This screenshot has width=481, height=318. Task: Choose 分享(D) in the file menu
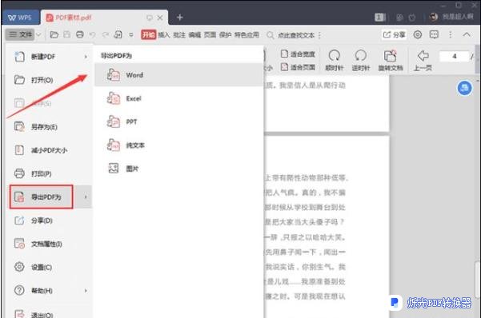[x=49, y=221]
